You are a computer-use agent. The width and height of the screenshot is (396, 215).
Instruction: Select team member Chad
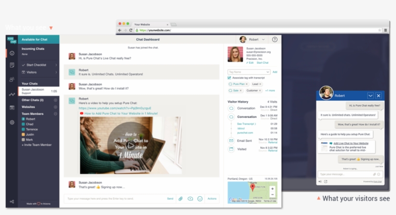coord(27,124)
